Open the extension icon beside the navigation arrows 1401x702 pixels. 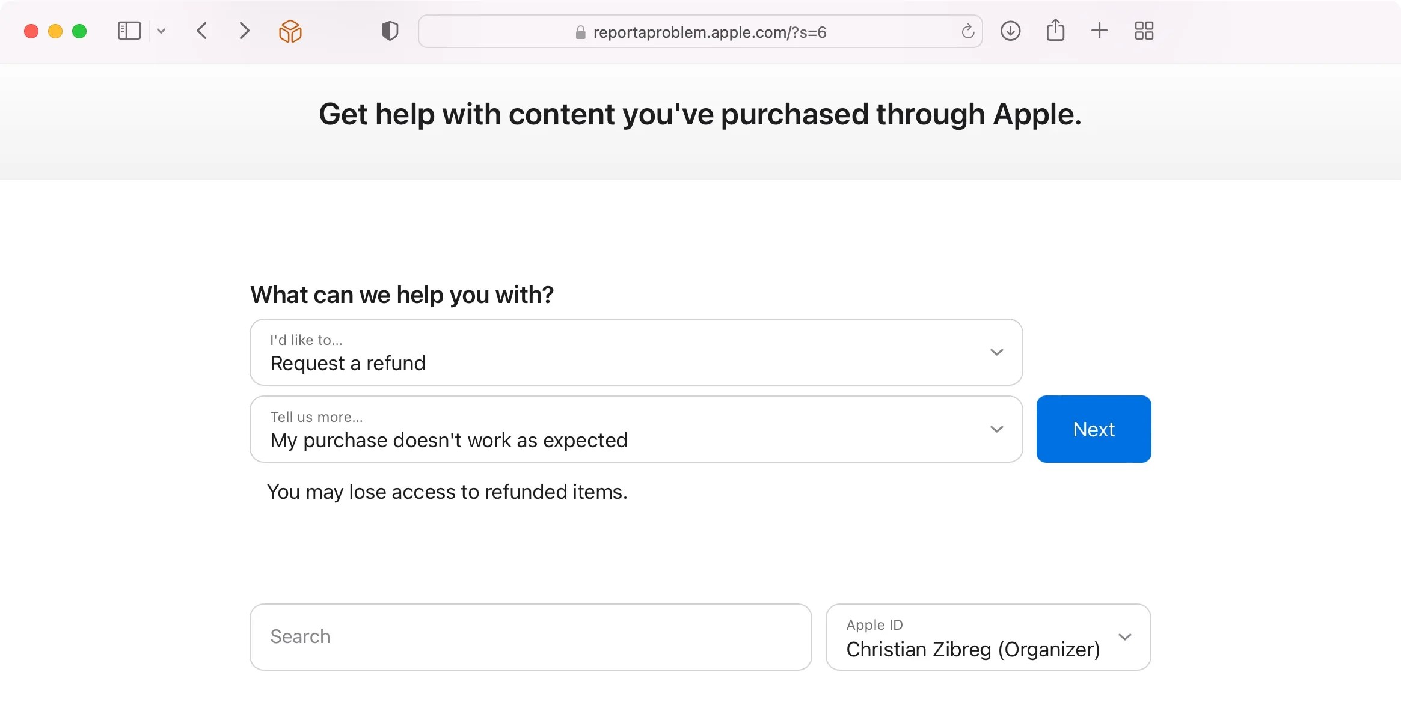pos(290,31)
